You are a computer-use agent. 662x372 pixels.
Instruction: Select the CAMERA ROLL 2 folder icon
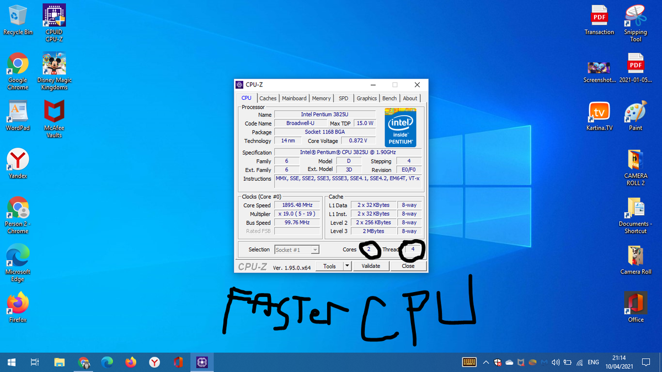click(636, 168)
